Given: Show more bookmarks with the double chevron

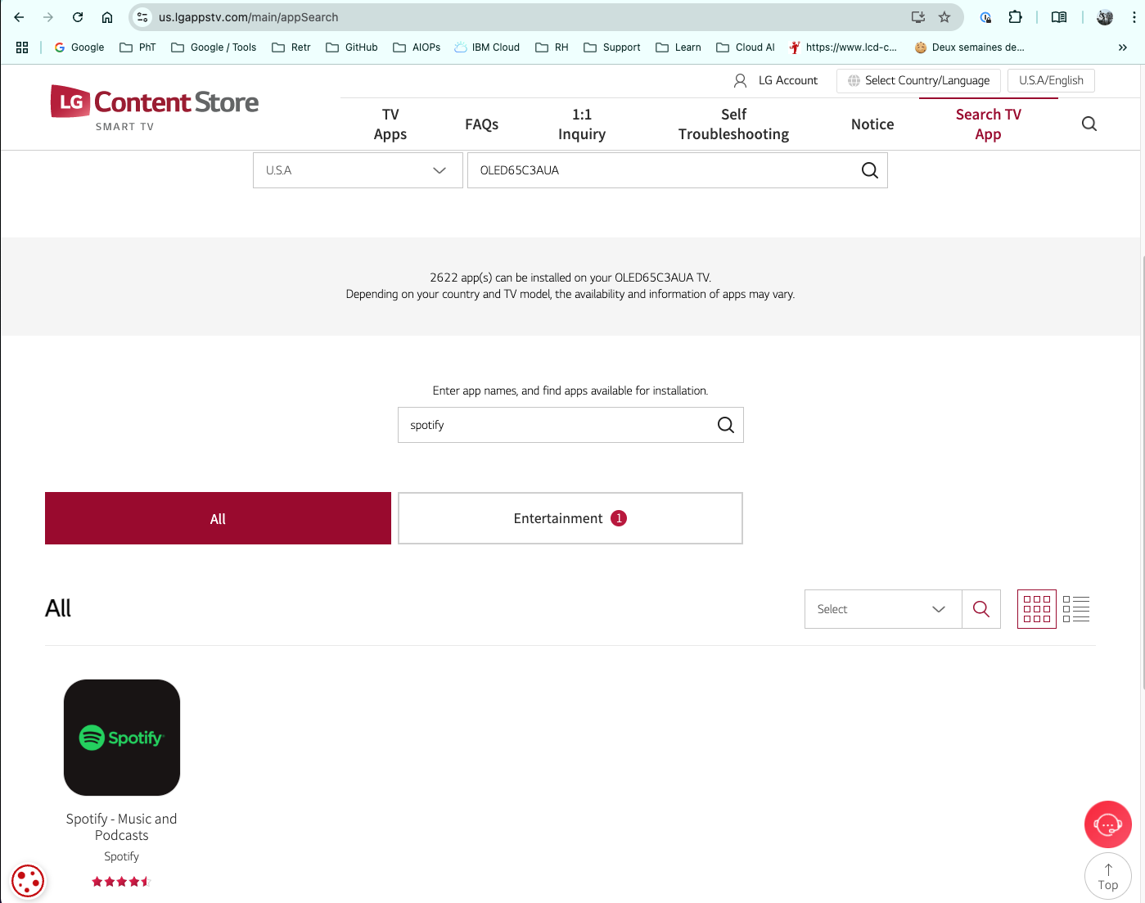Looking at the screenshot, I should click(x=1122, y=47).
